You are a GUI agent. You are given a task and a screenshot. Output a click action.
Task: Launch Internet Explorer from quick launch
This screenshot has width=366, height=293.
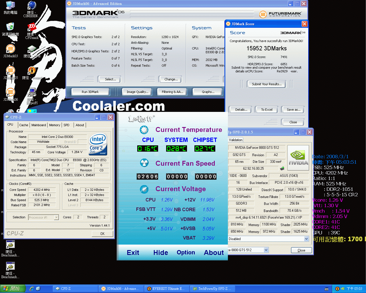point(32,289)
